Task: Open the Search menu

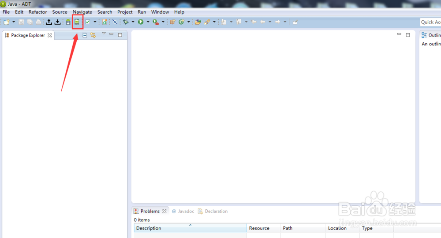Action: coord(105,12)
